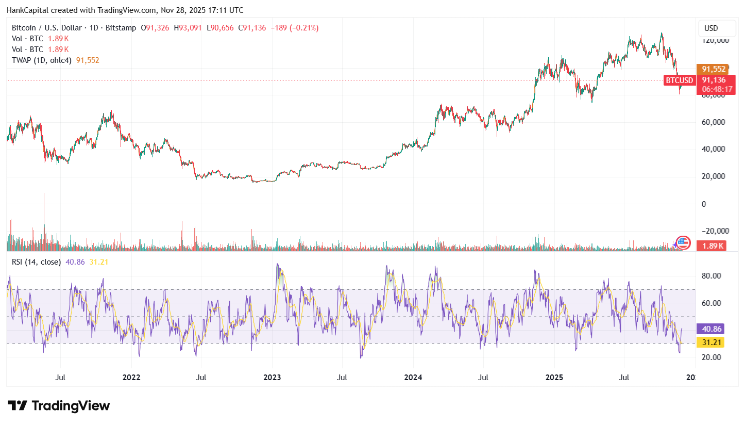Viewport: 745px width, 425px height.
Task: Select the BTCUSD symbol tag on chart
Action: point(679,80)
